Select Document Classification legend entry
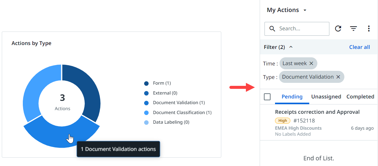 [x=182, y=113]
